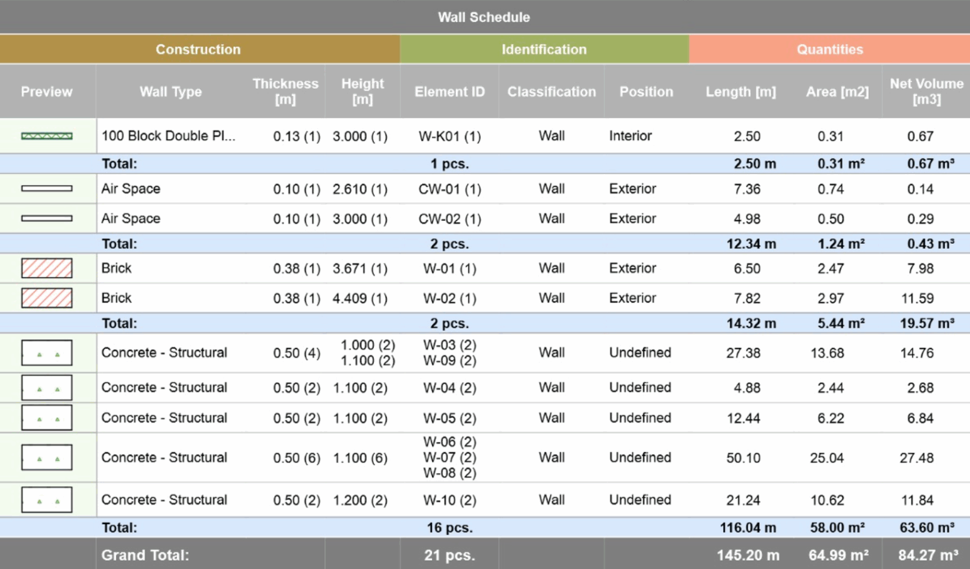Click length value 27.38

point(743,353)
